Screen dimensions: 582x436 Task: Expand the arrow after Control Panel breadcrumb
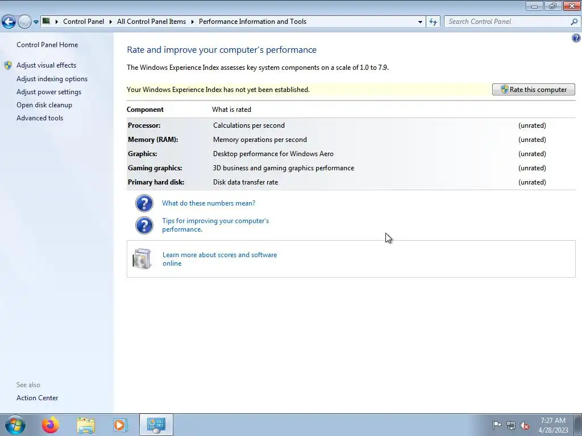coord(111,22)
